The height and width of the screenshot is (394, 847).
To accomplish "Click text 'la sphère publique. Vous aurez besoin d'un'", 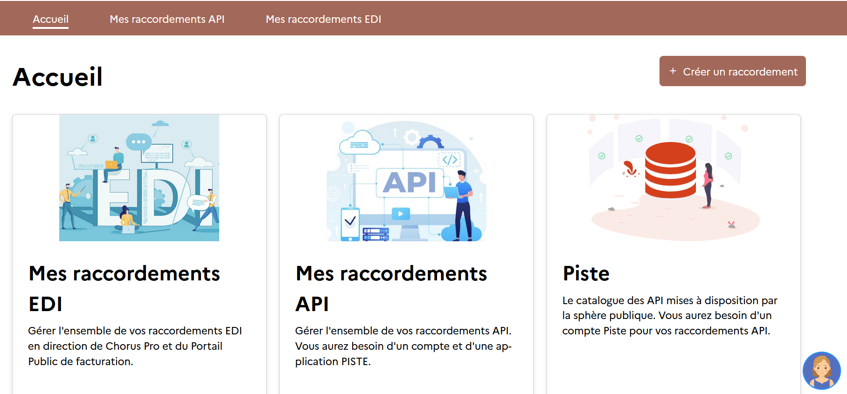I will click(x=667, y=315).
